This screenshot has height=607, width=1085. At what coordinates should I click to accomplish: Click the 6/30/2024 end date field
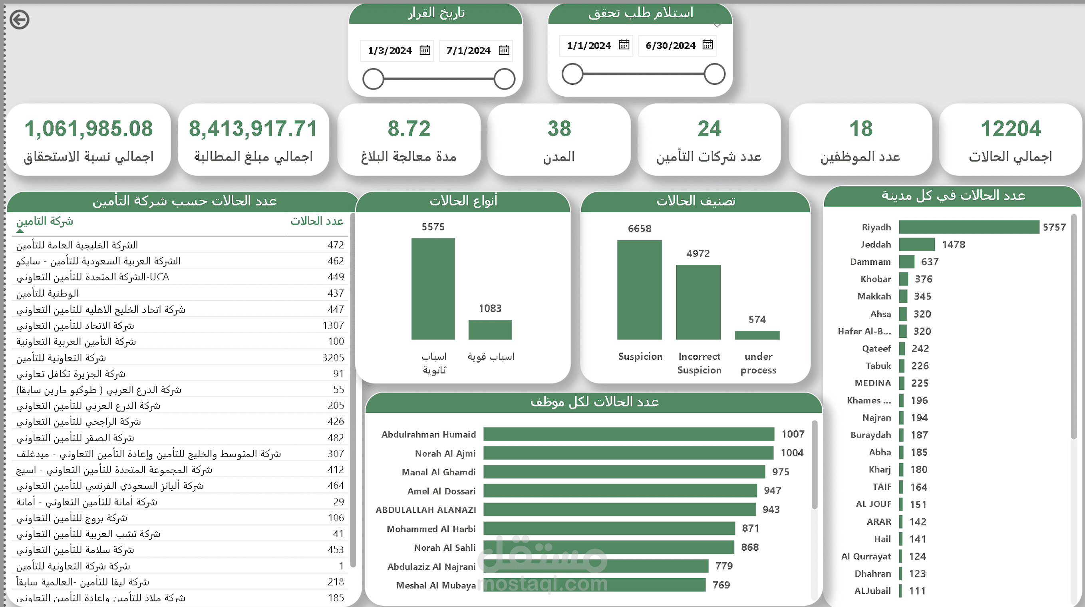671,46
